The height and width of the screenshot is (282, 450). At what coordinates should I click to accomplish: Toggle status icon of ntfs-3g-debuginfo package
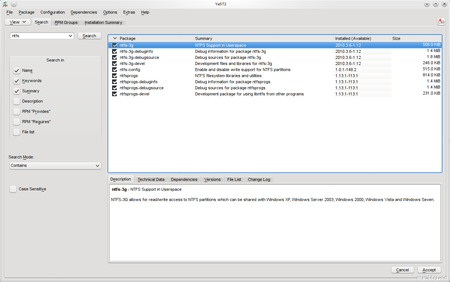114,51
